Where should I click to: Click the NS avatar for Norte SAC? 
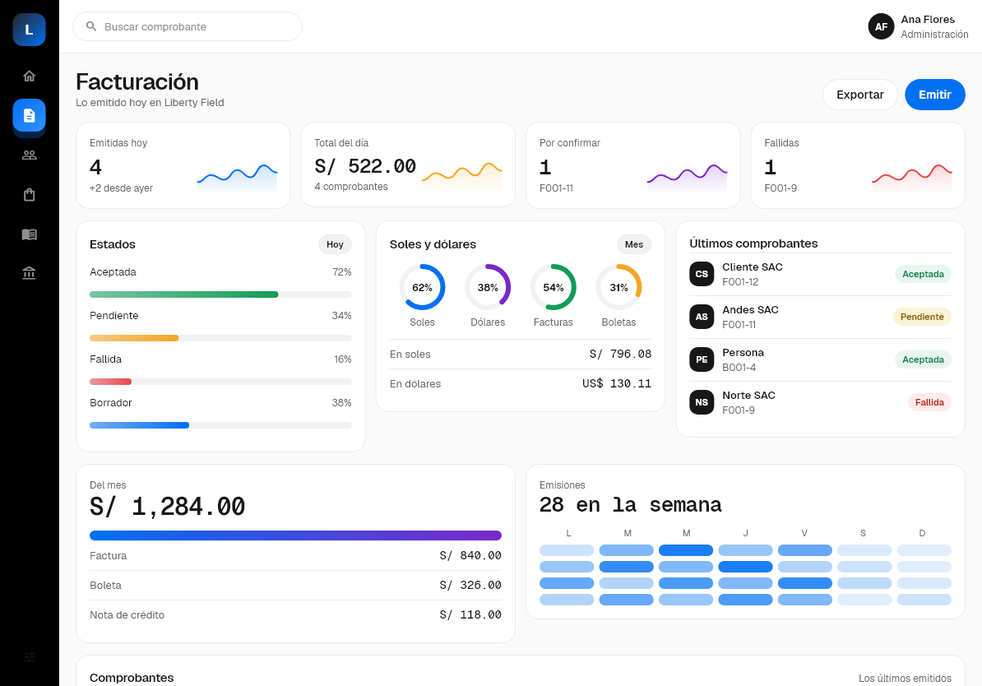click(702, 402)
